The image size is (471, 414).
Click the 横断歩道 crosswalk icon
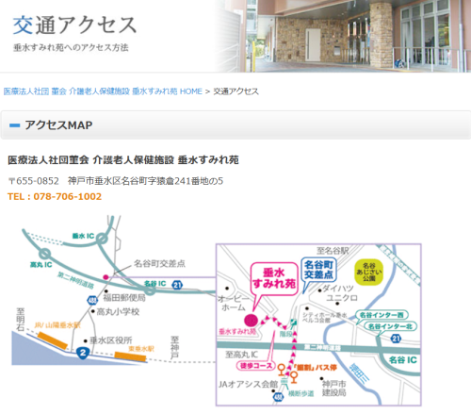point(284,382)
